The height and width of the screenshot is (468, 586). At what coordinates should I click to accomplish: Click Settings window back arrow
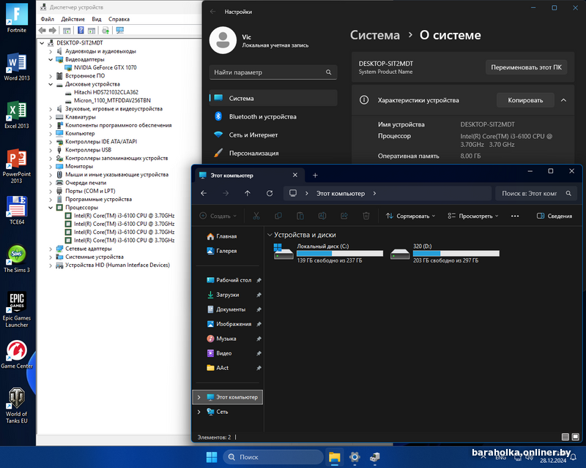pos(212,12)
